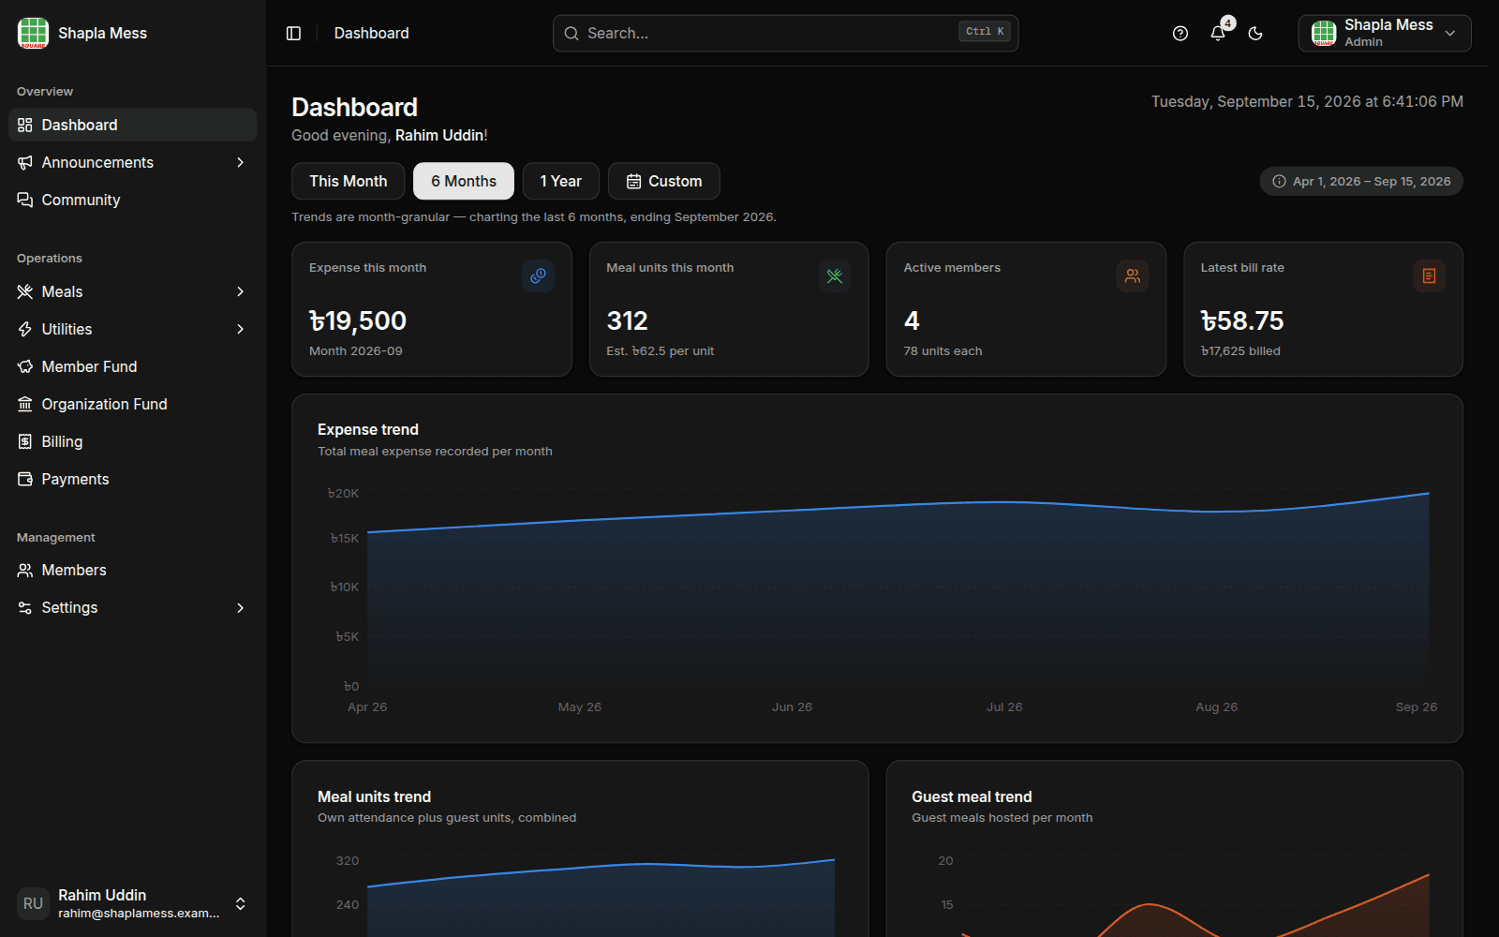Viewport: 1499px width, 937px height.
Task: Expand the Announcements submenu chevron
Action: pyautogui.click(x=241, y=162)
